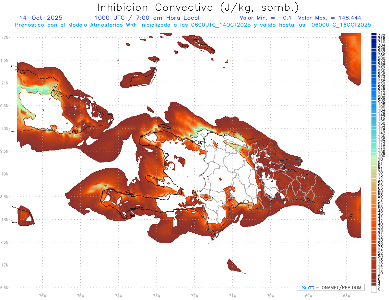The image size is (389, 300).
Task: Select the dark blue 322 colorbar swatch
Action: tap(374, 35)
